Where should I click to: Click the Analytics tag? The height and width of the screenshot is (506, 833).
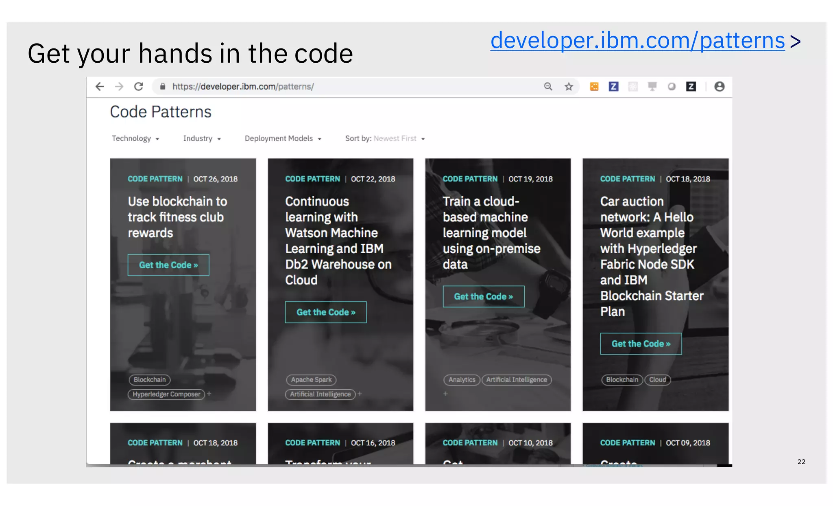pos(462,379)
